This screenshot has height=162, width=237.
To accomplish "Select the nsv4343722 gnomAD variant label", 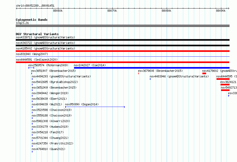I will pyautogui.click(x=46, y=43).
